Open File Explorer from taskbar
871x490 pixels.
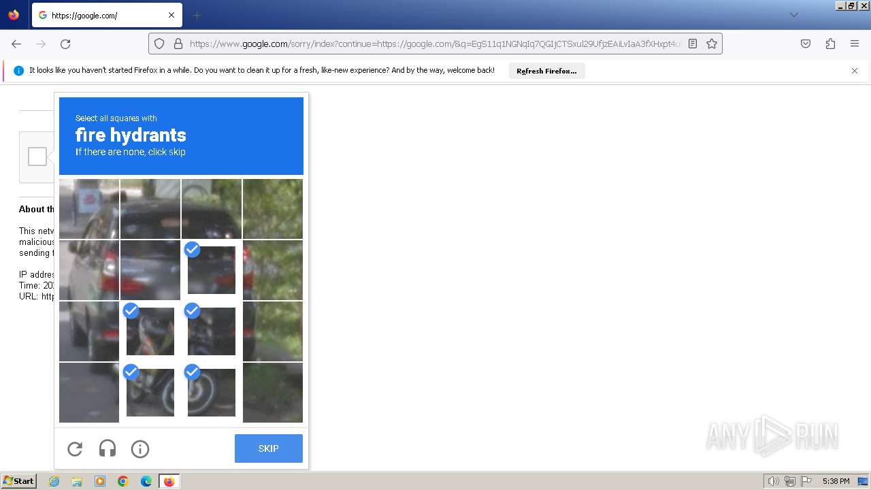(77, 481)
